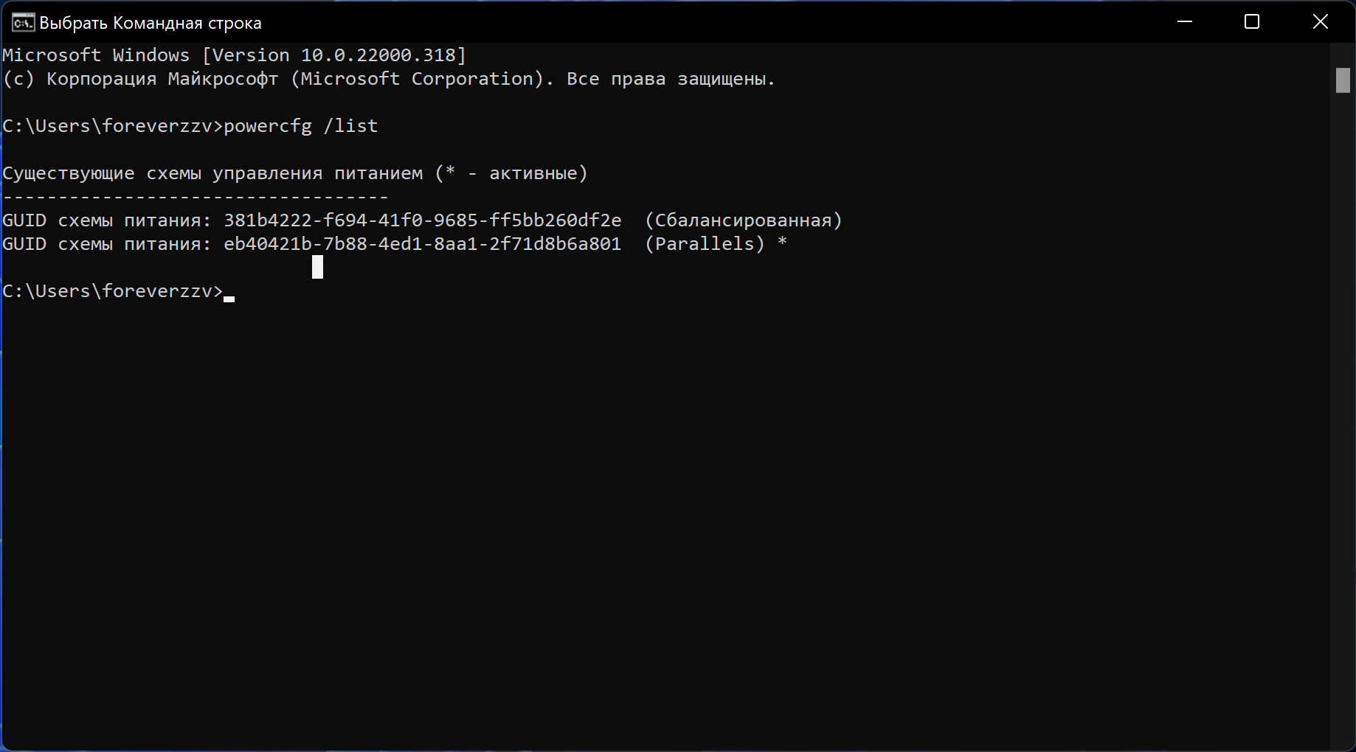The width and height of the screenshot is (1356, 752).
Task: Click the asterisk marking the active scheme
Action: pyautogui.click(x=782, y=243)
